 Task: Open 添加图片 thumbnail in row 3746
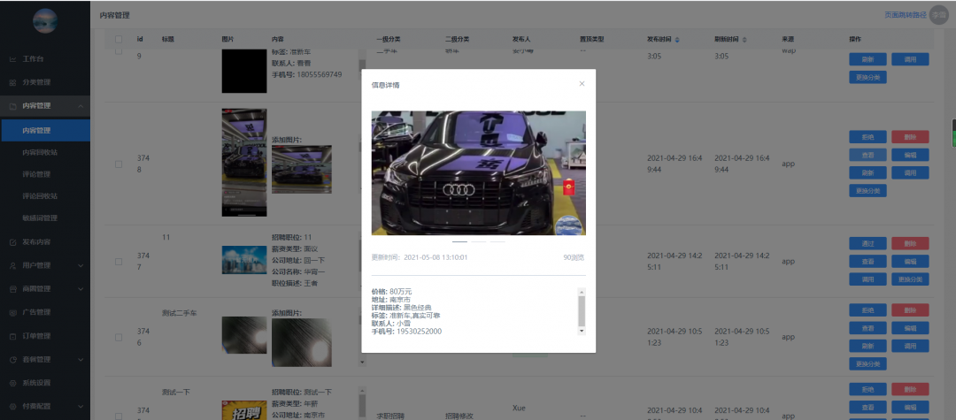pos(301,342)
